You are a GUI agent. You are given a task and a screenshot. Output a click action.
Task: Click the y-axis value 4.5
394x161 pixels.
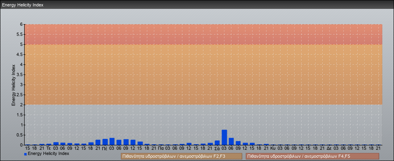pos(20,54)
